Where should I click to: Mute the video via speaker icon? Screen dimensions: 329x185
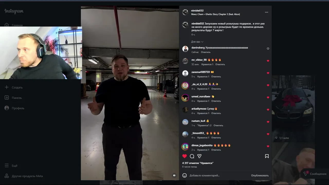(x=174, y=175)
